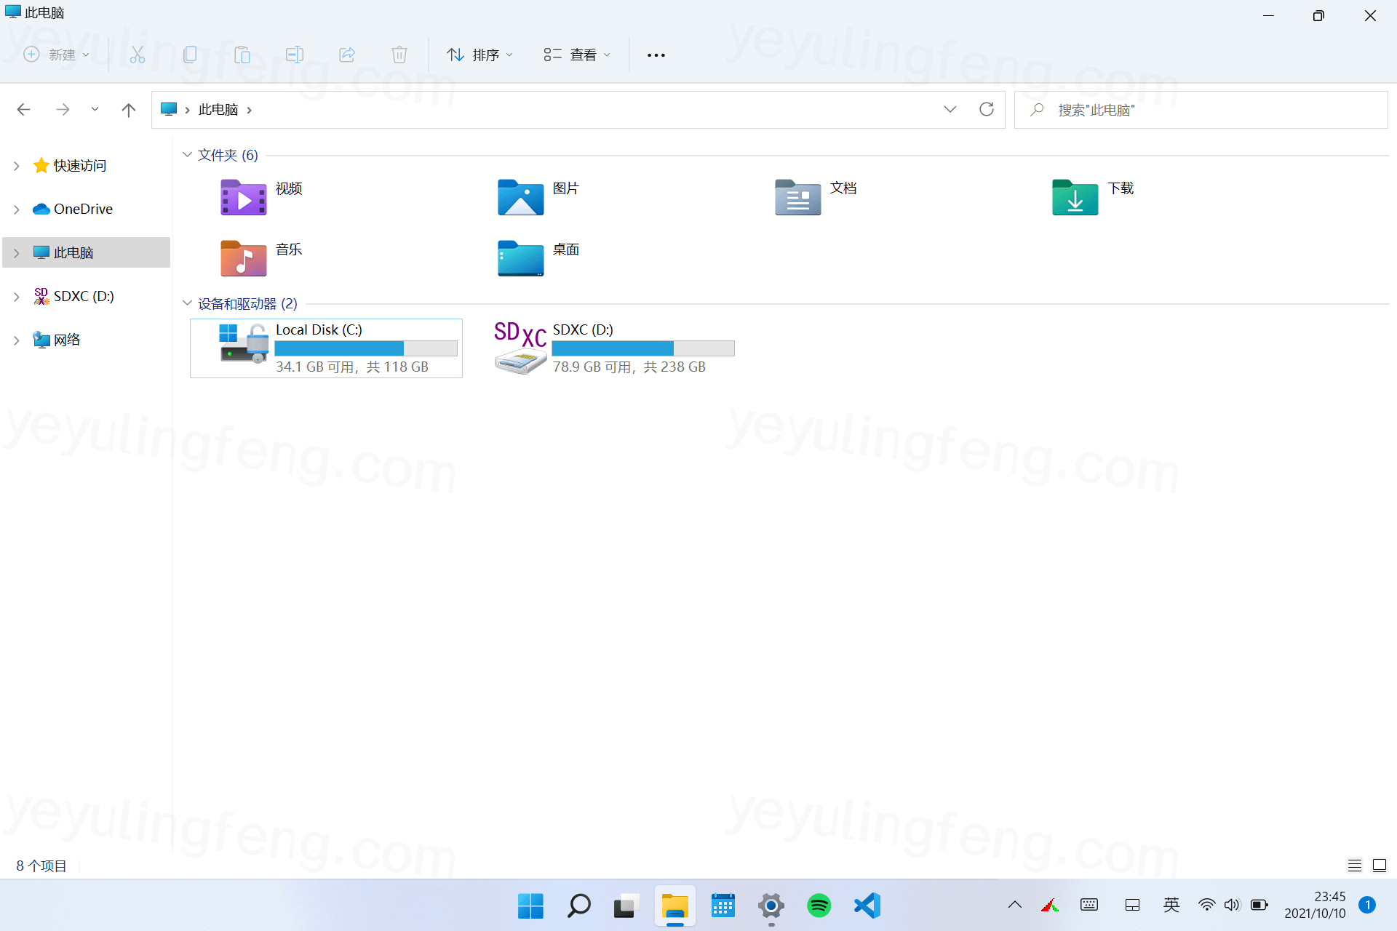Screen dimensions: 1397x931
Task: Open the 查看 view menu
Action: tap(577, 55)
